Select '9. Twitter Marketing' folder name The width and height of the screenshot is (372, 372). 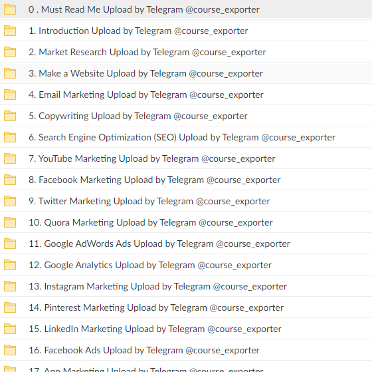click(149, 202)
